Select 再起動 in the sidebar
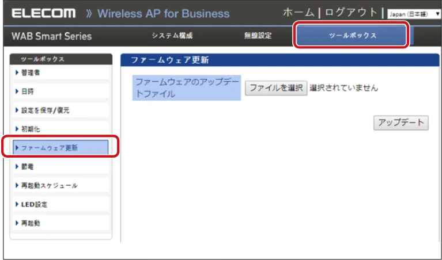The width and height of the screenshot is (442, 260). click(x=61, y=223)
